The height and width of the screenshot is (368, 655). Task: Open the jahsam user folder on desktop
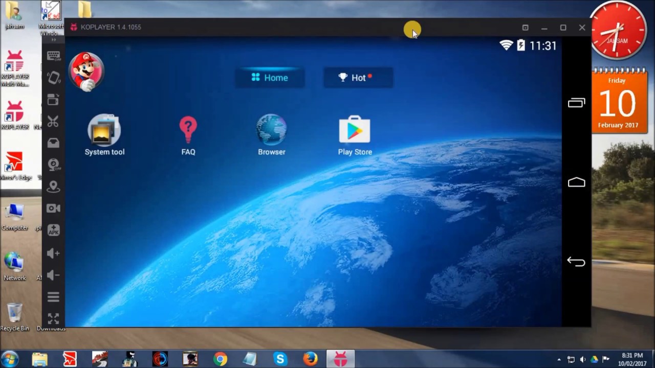14,15
